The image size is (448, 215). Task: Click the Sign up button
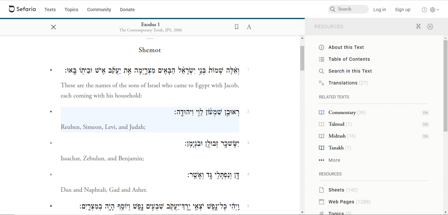[x=402, y=9]
